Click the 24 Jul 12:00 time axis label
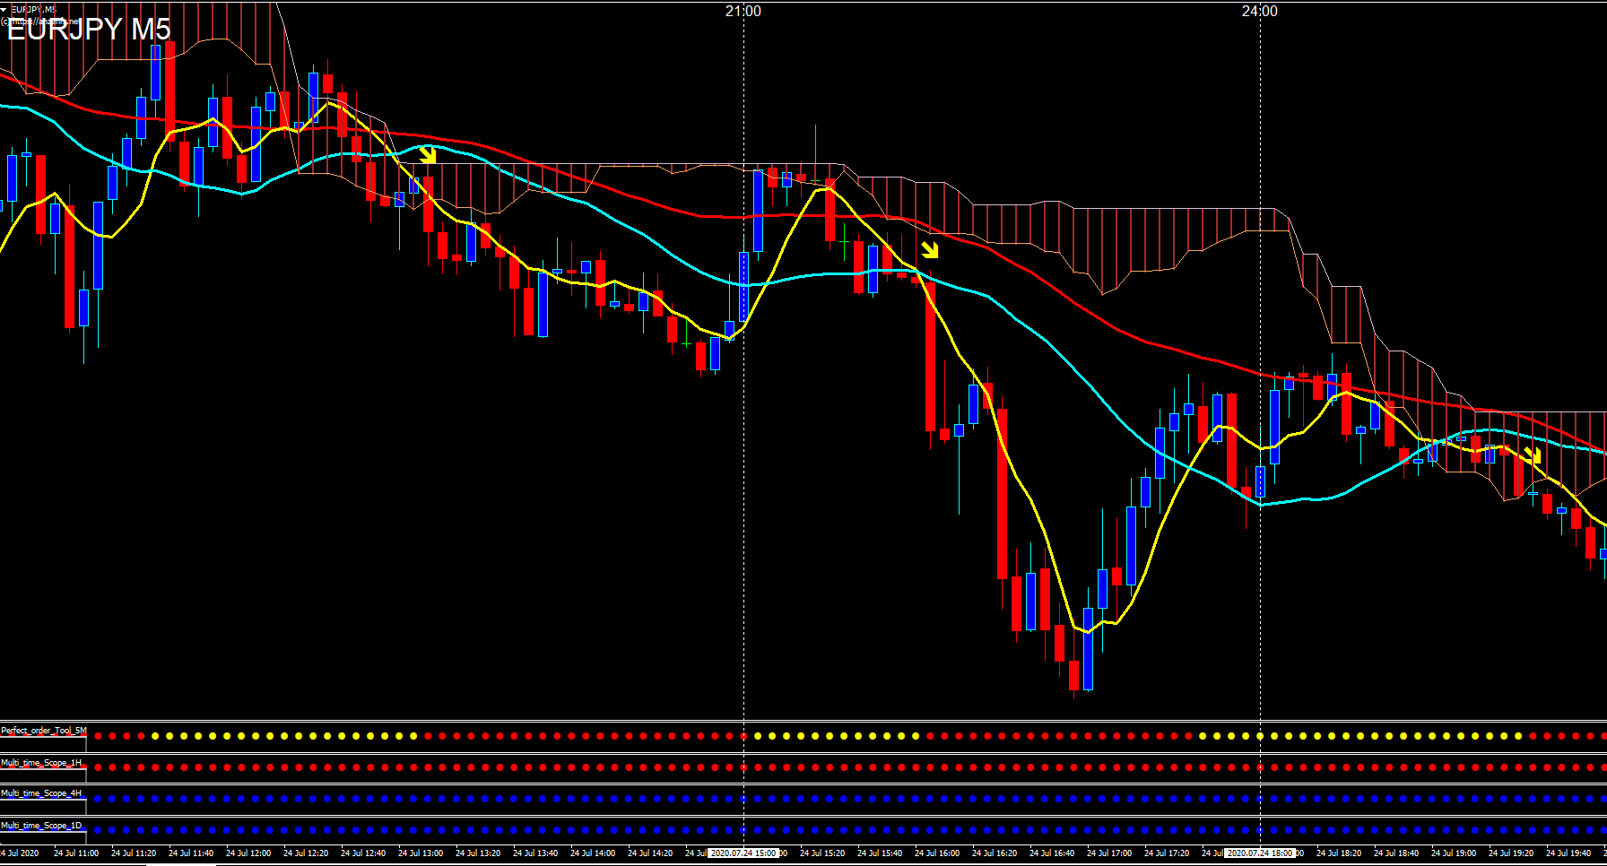Image resolution: width=1607 pixels, height=866 pixels. click(x=248, y=853)
